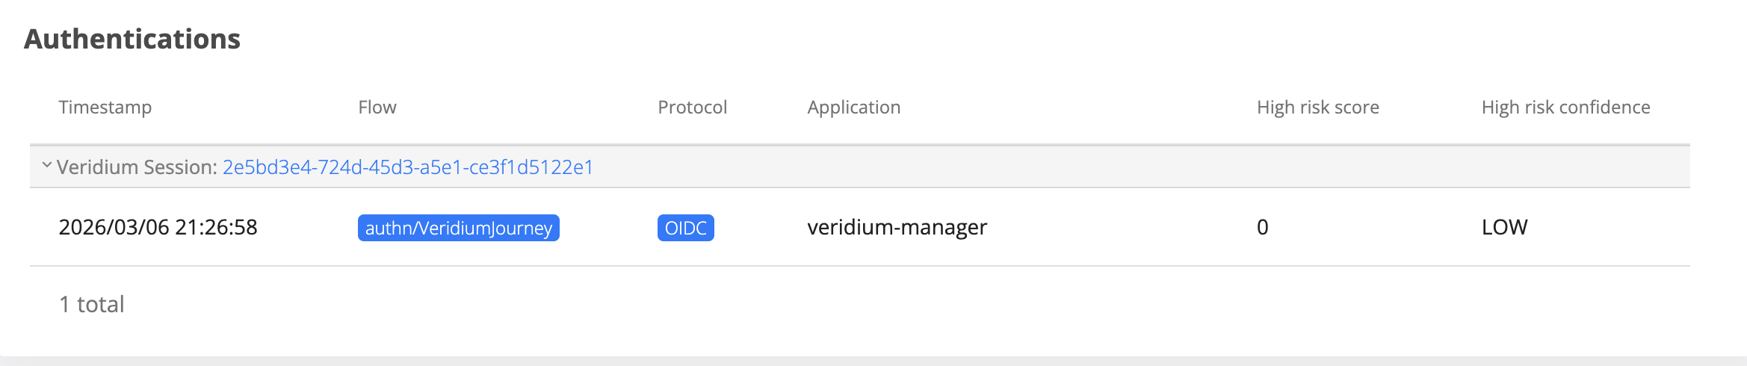Click the veridium-manager application cell
The image size is (1747, 366).
tap(897, 227)
